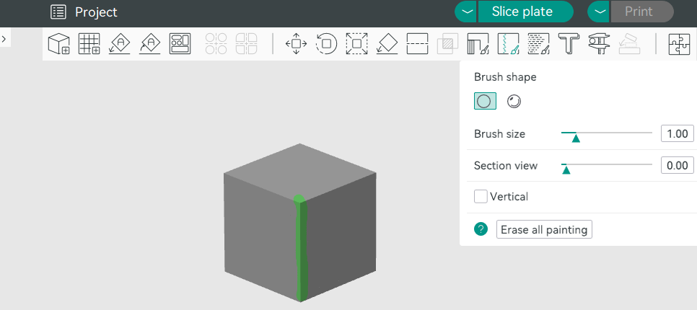Open help for seam painting
The height and width of the screenshot is (310, 697).
(481, 229)
